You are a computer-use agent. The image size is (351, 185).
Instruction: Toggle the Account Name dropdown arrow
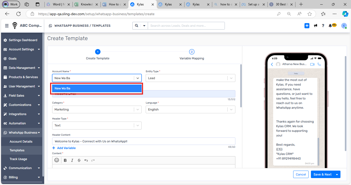pos(138,78)
